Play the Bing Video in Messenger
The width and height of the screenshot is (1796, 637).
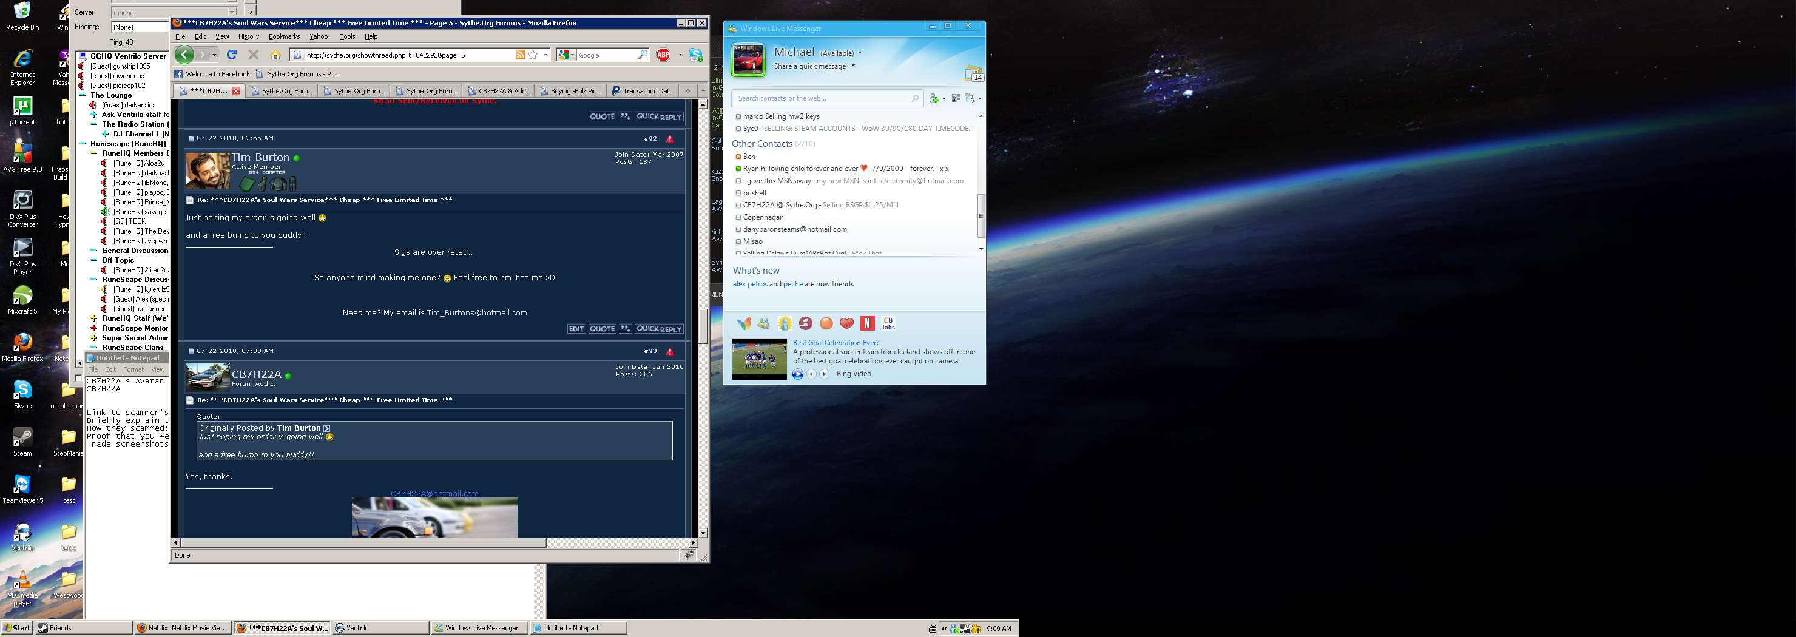[x=798, y=374]
